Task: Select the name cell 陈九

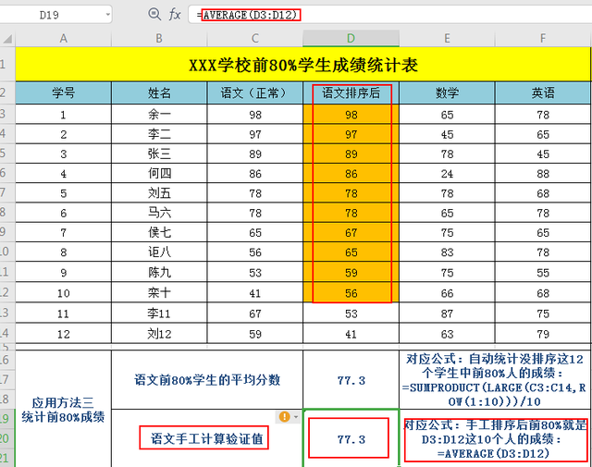Action: point(159,272)
